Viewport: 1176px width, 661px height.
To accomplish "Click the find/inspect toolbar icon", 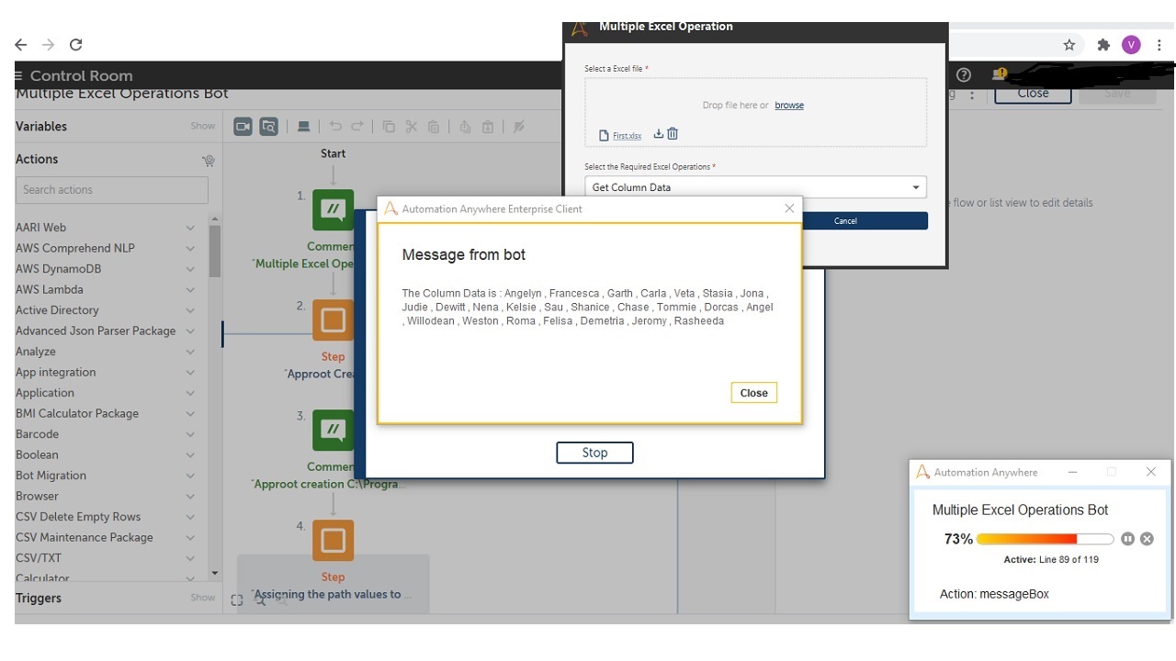I will click(268, 127).
